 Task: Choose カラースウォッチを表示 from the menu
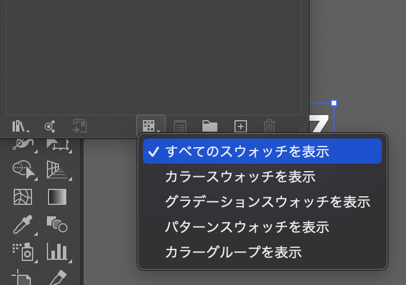(x=262, y=177)
